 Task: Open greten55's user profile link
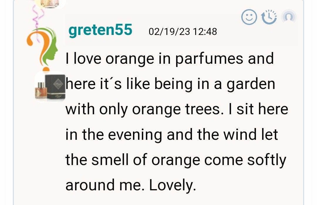[100, 30]
